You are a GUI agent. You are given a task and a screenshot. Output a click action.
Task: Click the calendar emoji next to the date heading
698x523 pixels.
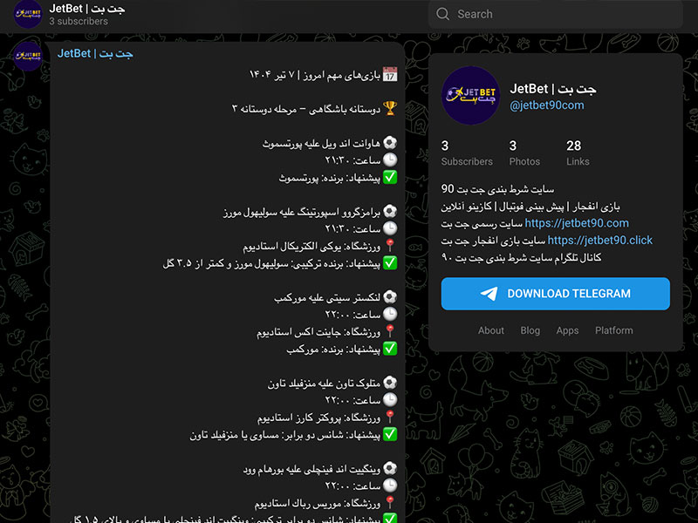point(390,74)
